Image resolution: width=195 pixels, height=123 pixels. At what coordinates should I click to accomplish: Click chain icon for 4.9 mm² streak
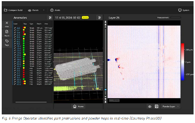coord(15,50)
